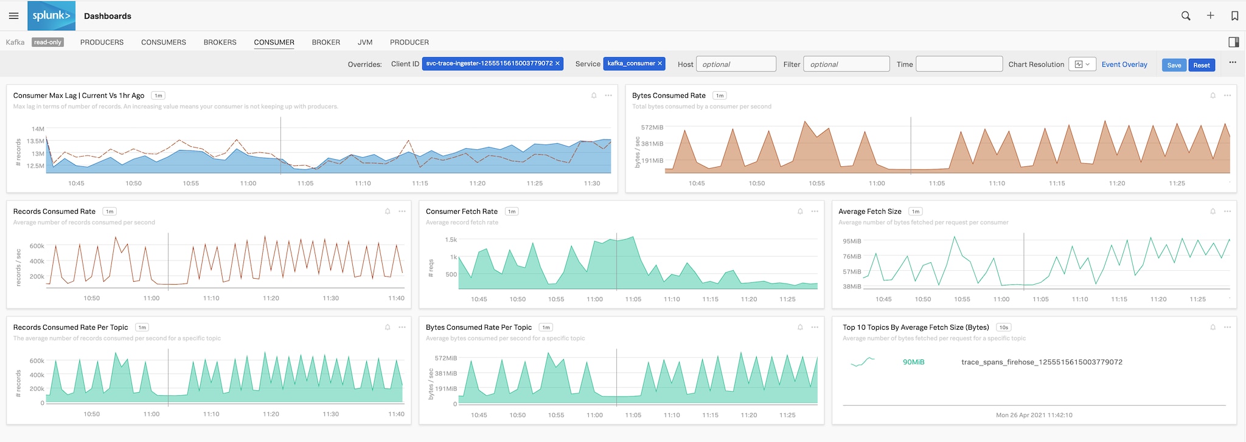
Task: Click the Time input field
Action: pyautogui.click(x=959, y=64)
